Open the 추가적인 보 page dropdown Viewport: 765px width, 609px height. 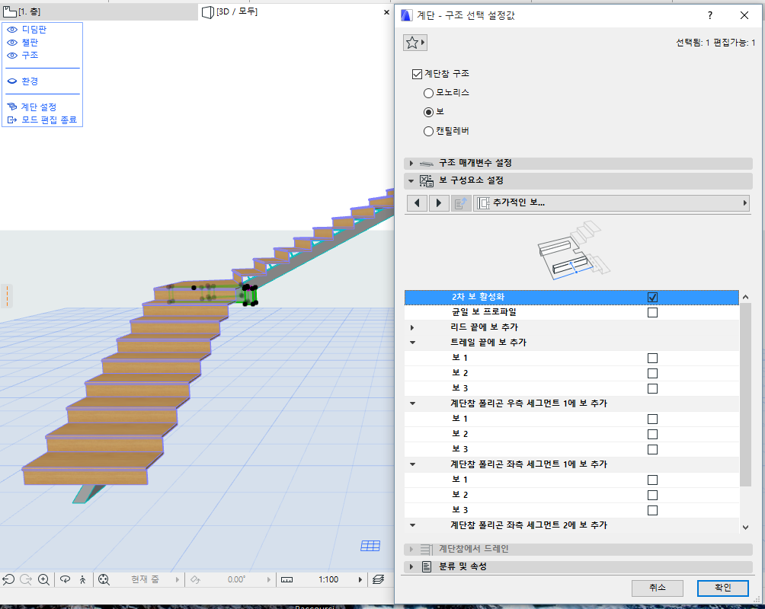tap(611, 203)
